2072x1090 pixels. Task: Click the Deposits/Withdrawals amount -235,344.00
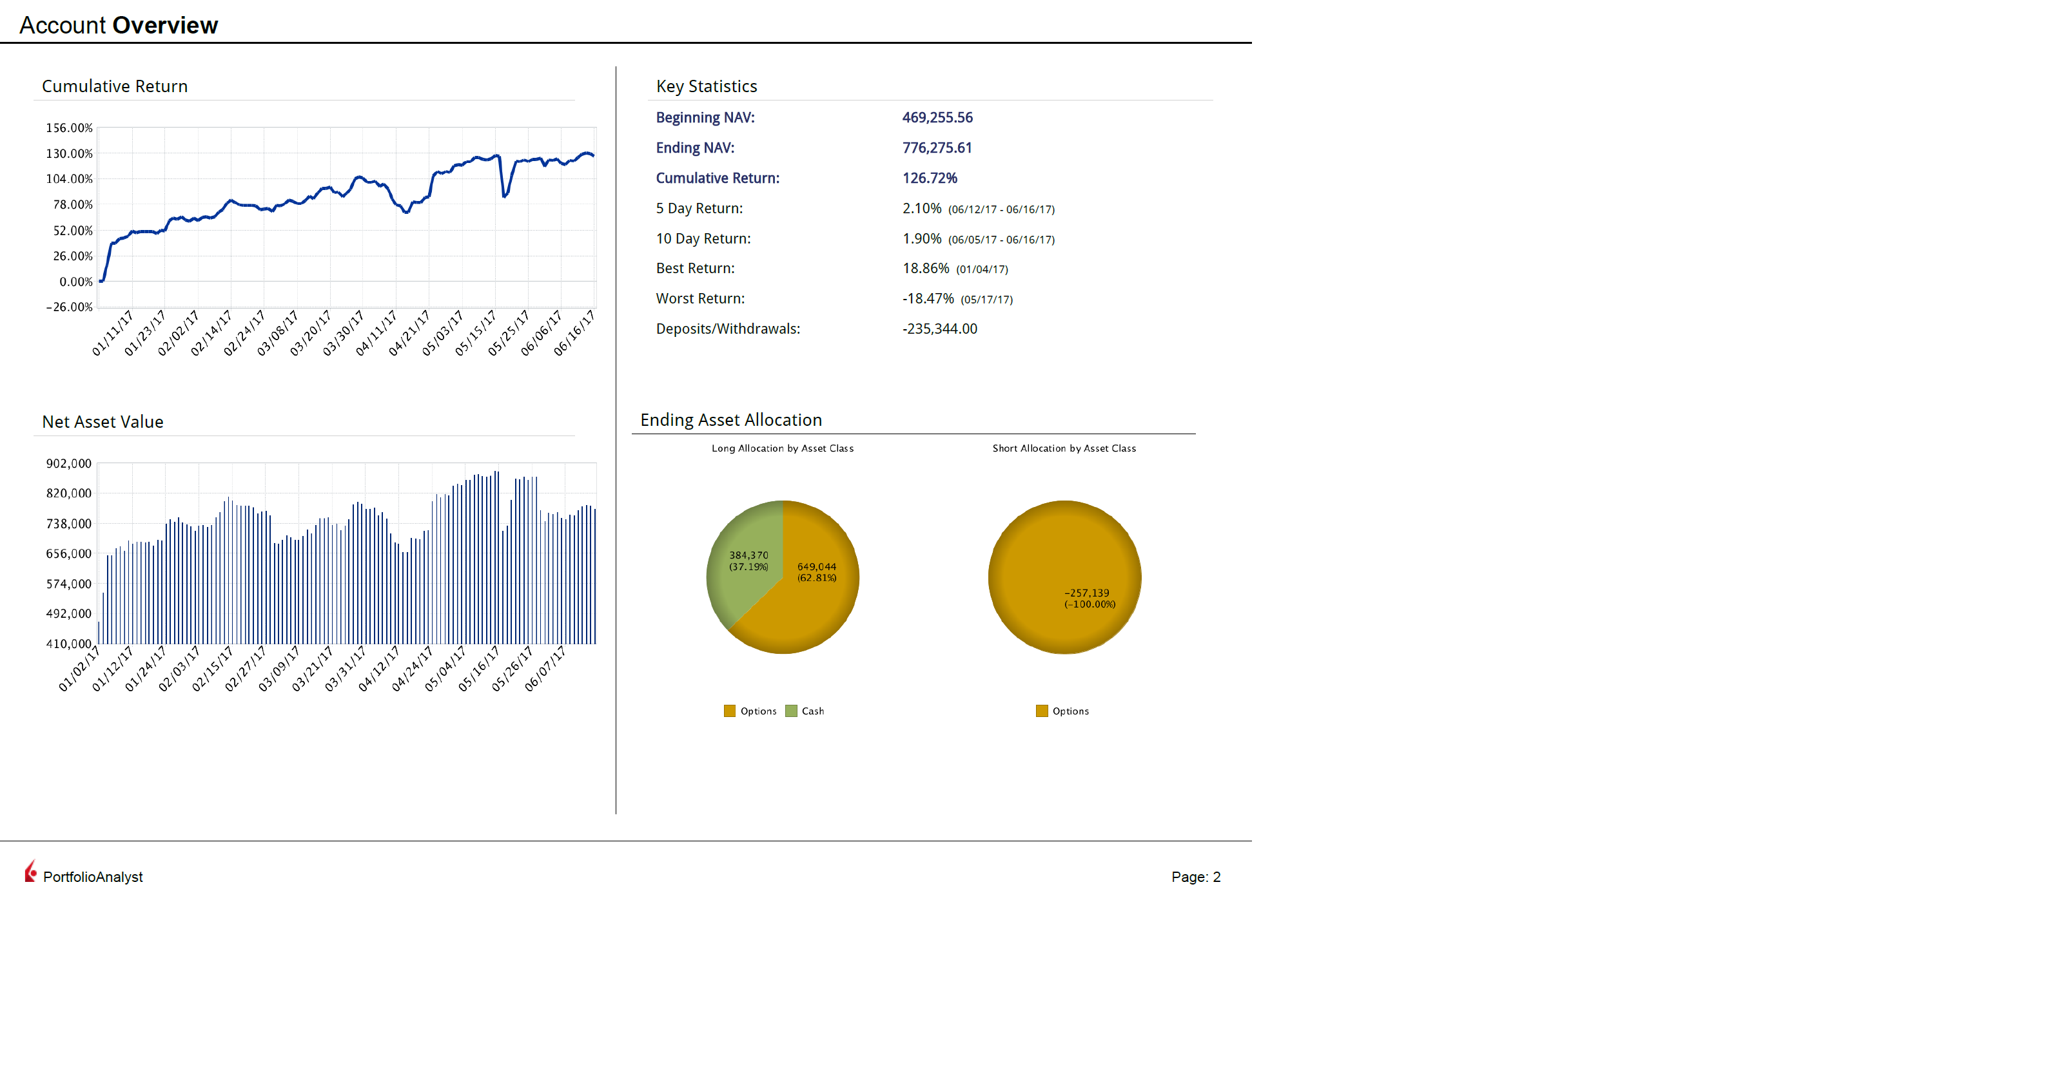pyautogui.click(x=939, y=329)
